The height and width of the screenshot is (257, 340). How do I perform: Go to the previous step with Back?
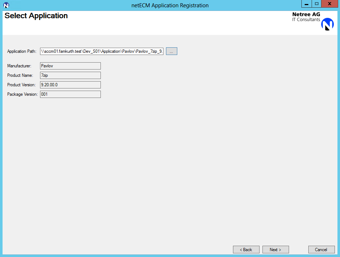point(246,250)
